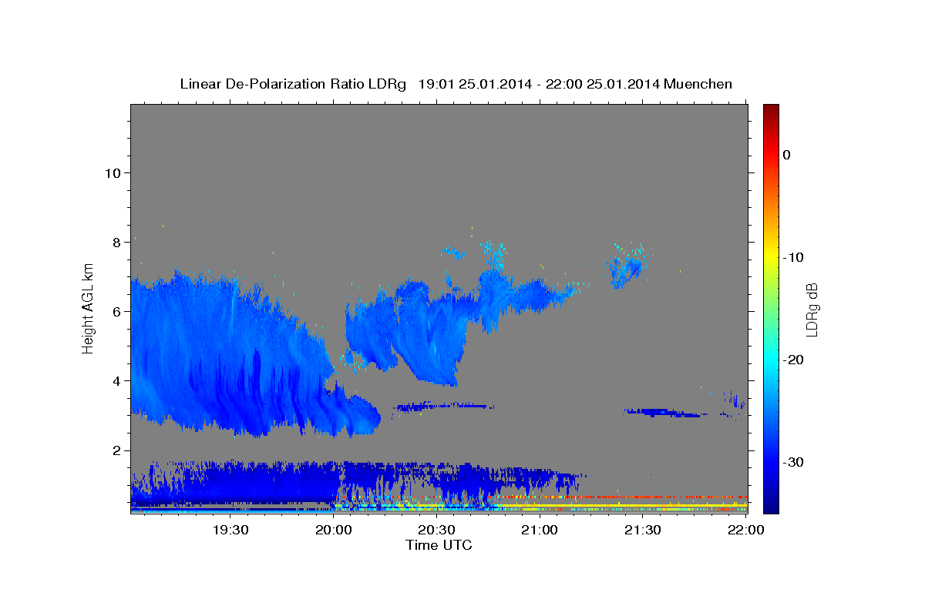
Task: Click the 'LDRg dB' colorbar title
Action: [811, 309]
